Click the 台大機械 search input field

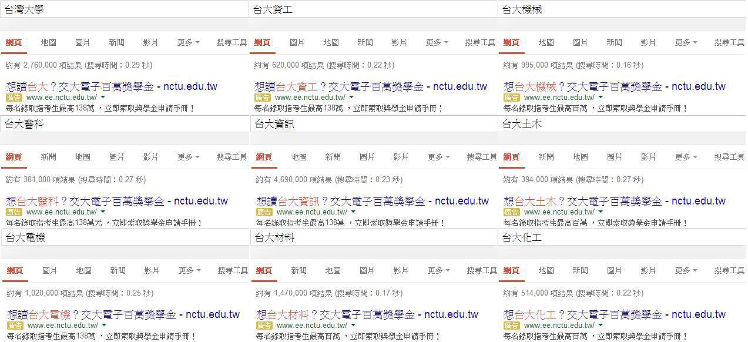[x=622, y=9]
